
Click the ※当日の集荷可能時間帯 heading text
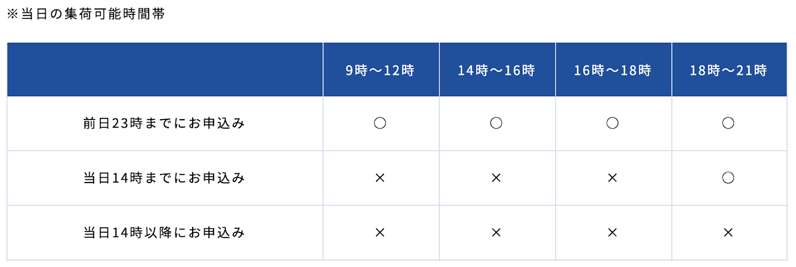86,14
